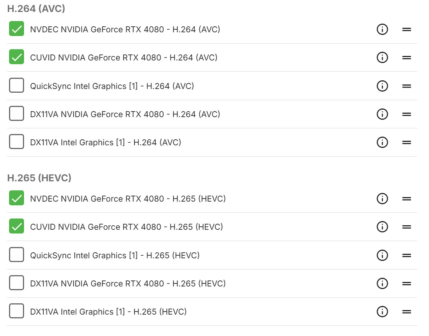Open info for DX11VA Intel H.264
This screenshot has width=429, height=336.
click(x=382, y=142)
